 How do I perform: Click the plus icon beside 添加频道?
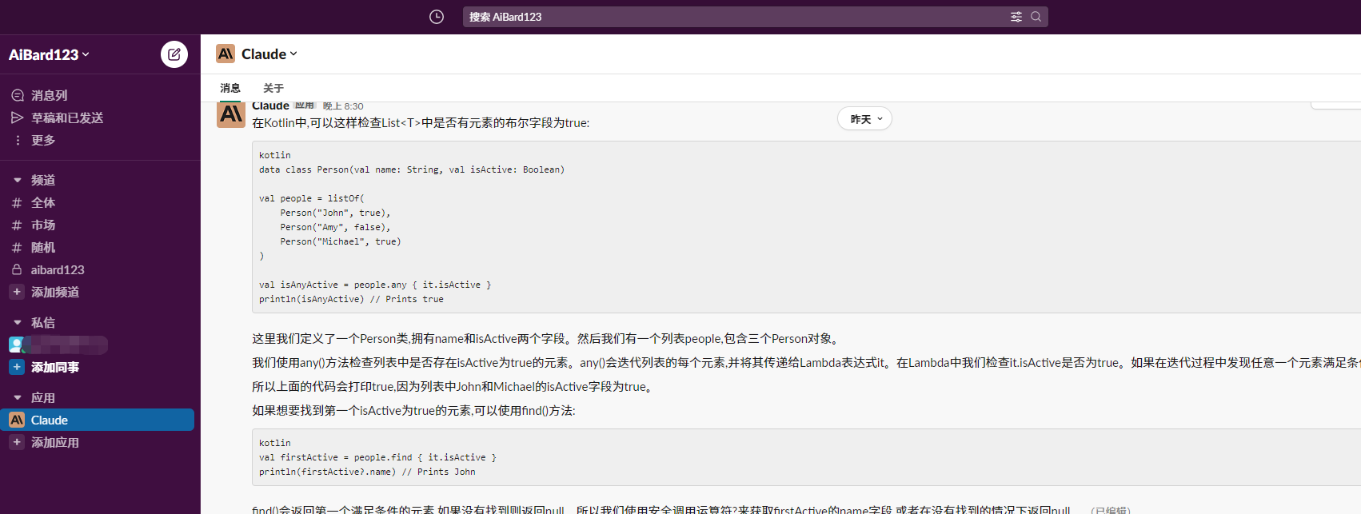coord(17,292)
